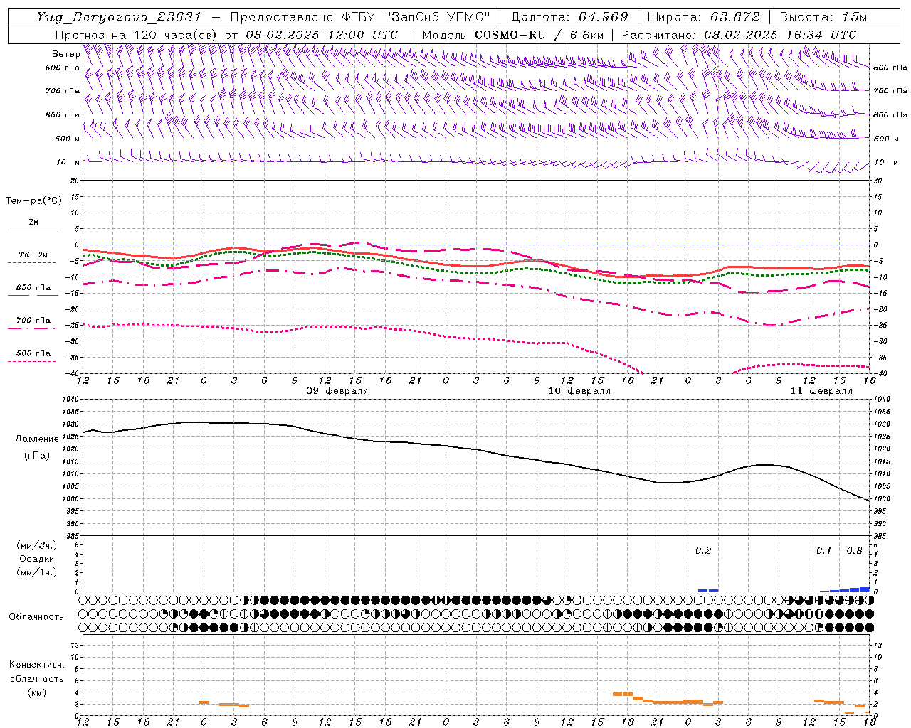Click the "Тем-ра(°C)" temperature panel label

tap(33, 200)
